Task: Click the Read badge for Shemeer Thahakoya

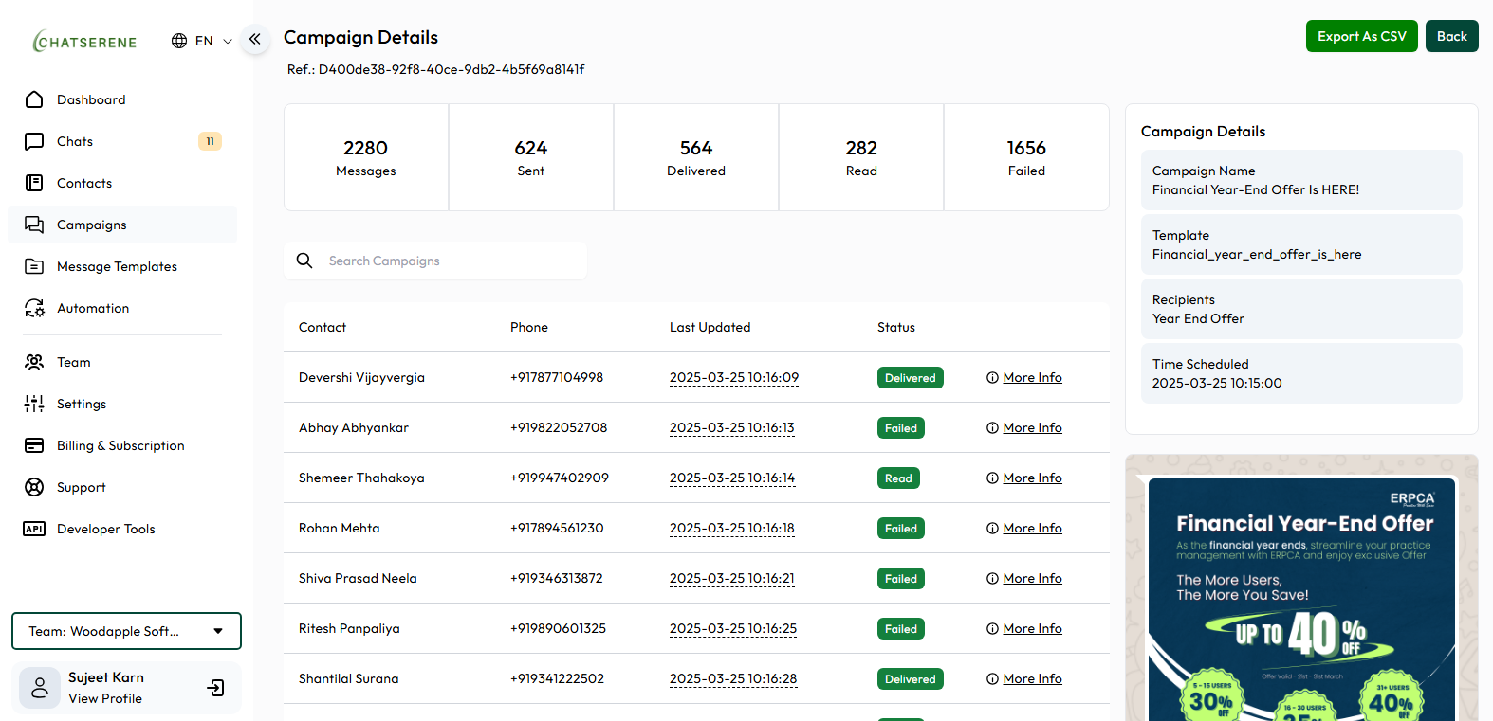Action: pos(898,478)
